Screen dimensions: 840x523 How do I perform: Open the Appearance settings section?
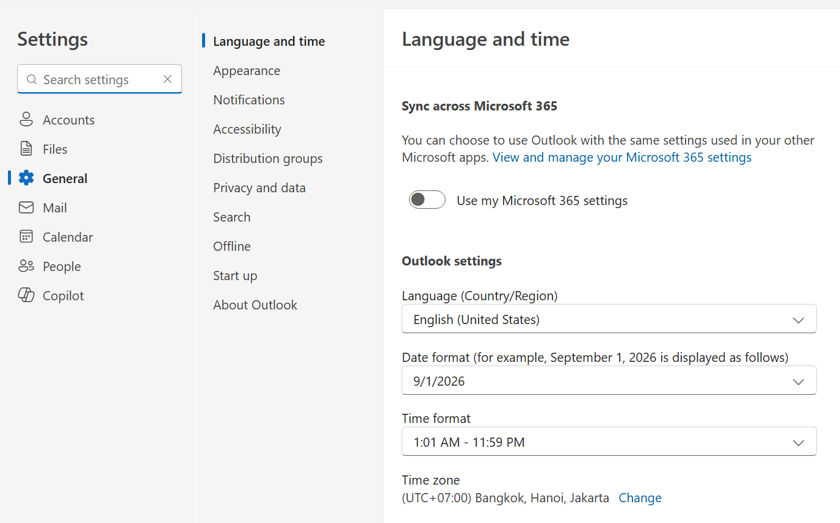(x=247, y=71)
